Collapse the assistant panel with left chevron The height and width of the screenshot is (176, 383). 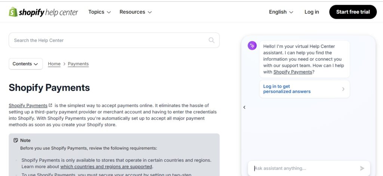point(244,107)
